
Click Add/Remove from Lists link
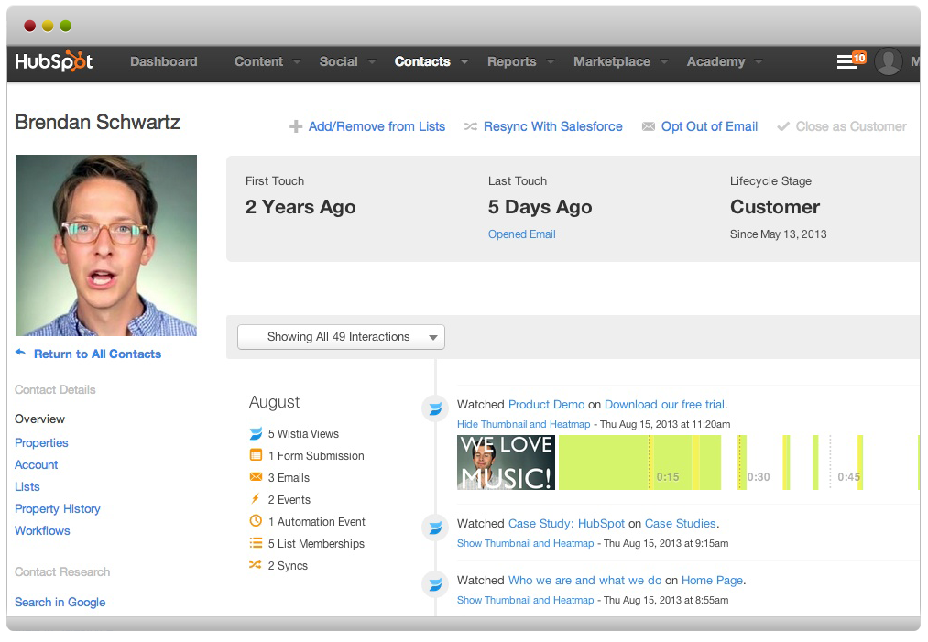point(377,126)
